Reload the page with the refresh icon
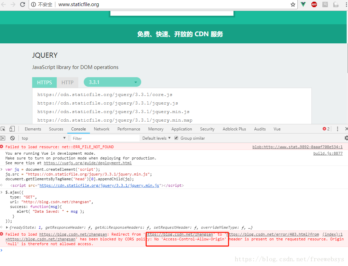Image resolution: width=348 pixels, height=266 pixels. (x=23, y=4)
